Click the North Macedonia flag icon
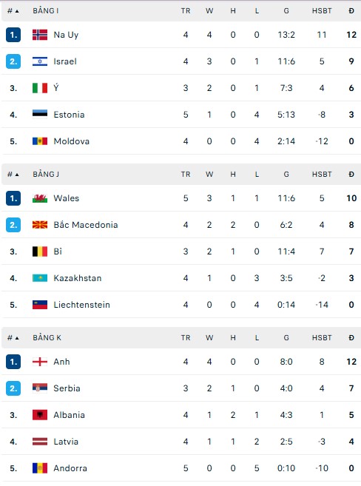 click(x=40, y=225)
